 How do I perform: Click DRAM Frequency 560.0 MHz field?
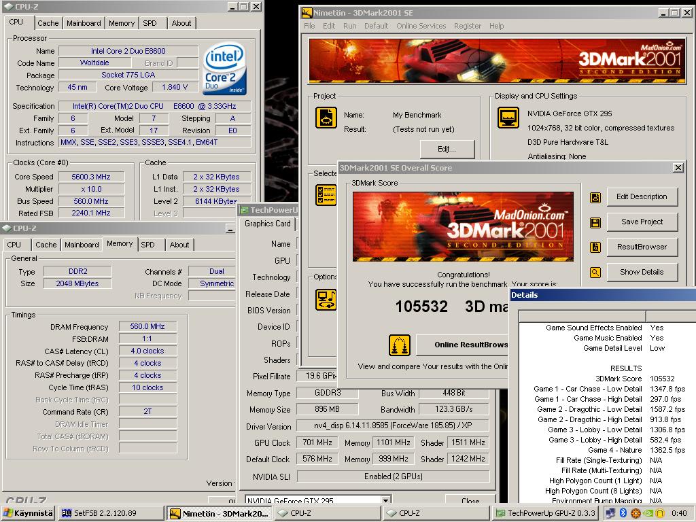coord(147,326)
